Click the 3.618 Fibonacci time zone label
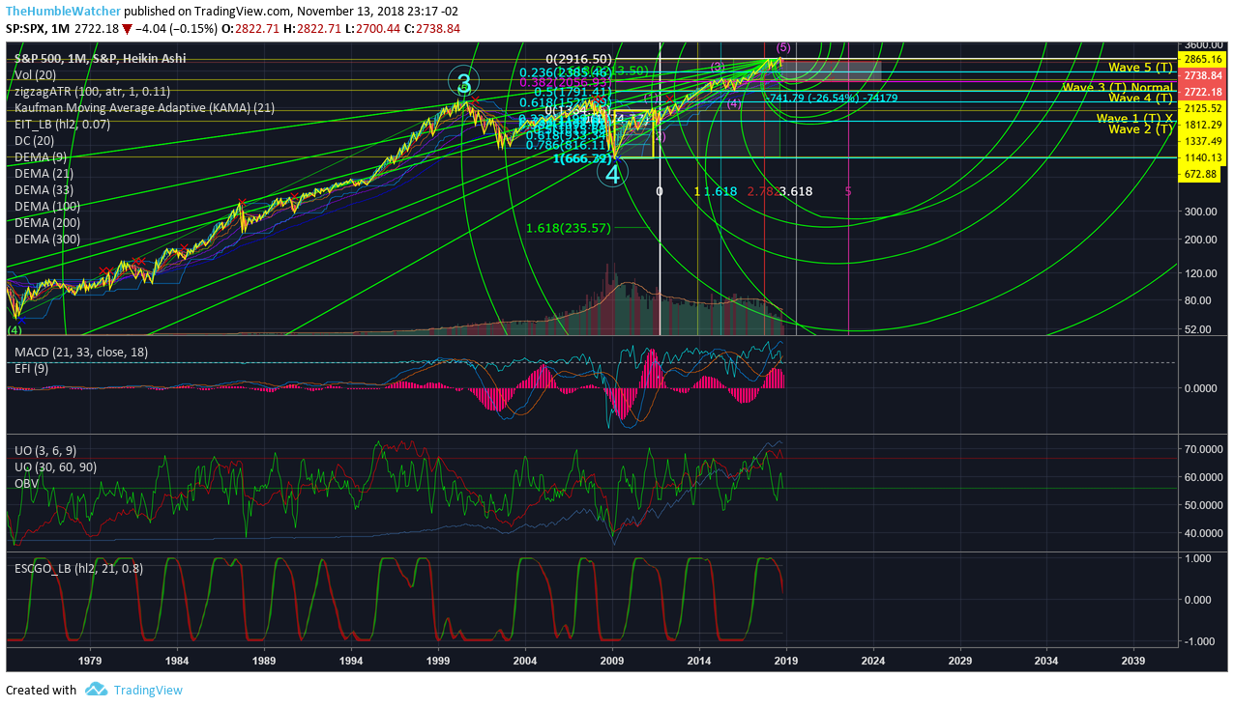 pyautogui.click(x=796, y=191)
